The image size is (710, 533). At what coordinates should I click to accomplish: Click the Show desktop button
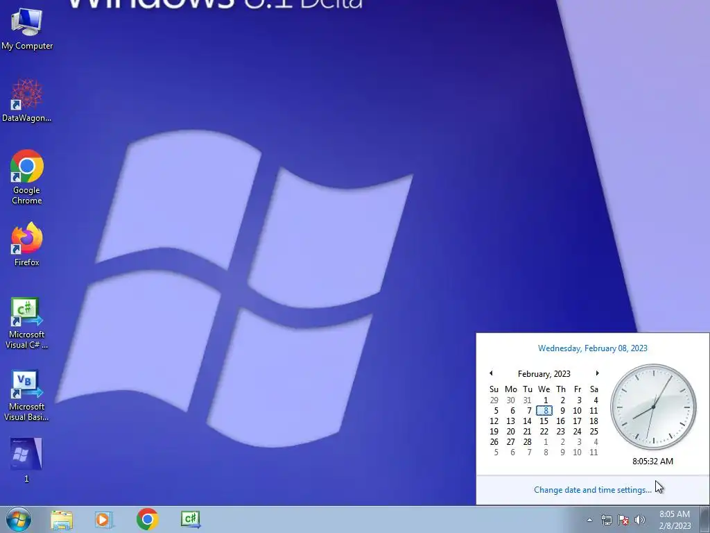coord(705,519)
